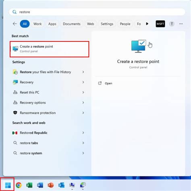Image resolution: width=191 pixels, height=191 pixels.
Task: Click the large restore point icon in preview pane
Action: tap(138, 46)
